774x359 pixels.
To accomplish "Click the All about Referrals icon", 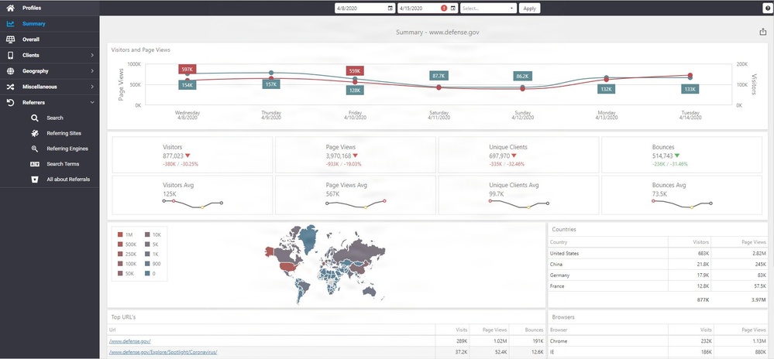I will [35, 179].
